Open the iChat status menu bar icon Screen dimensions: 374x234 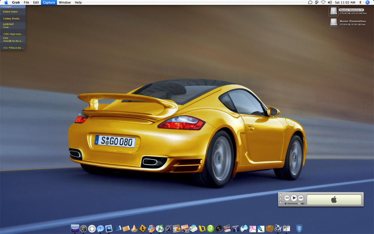pyautogui.click(x=310, y=2)
